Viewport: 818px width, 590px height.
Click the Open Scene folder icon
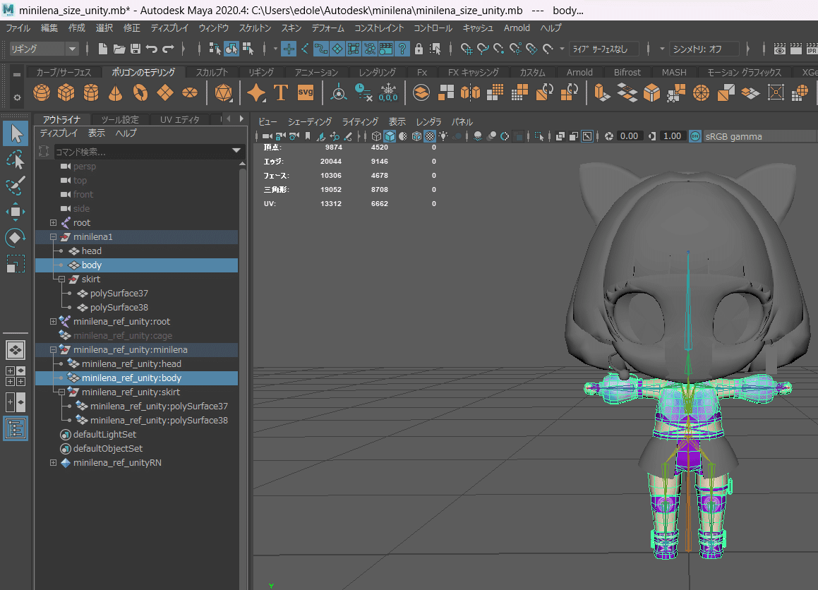(x=119, y=49)
